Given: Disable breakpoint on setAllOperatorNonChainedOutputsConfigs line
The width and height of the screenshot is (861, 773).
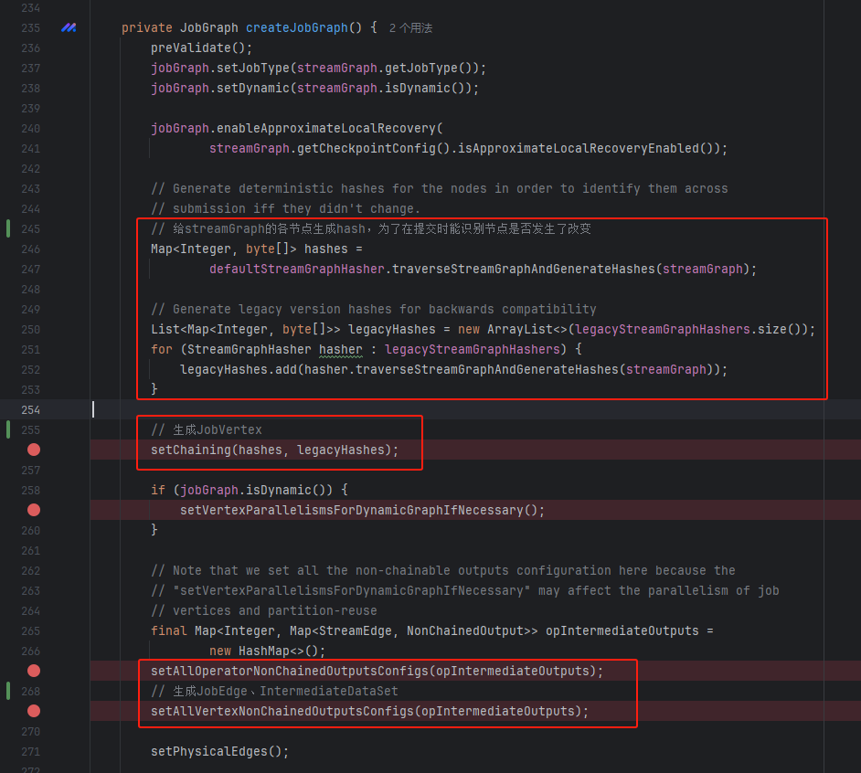Looking at the screenshot, I should (x=34, y=671).
